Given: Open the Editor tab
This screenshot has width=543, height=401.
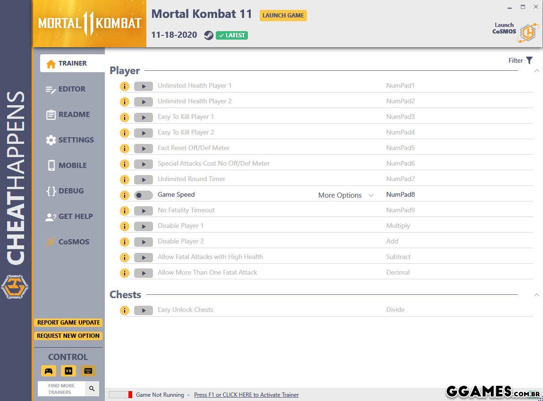Looking at the screenshot, I should pos(72,89).
